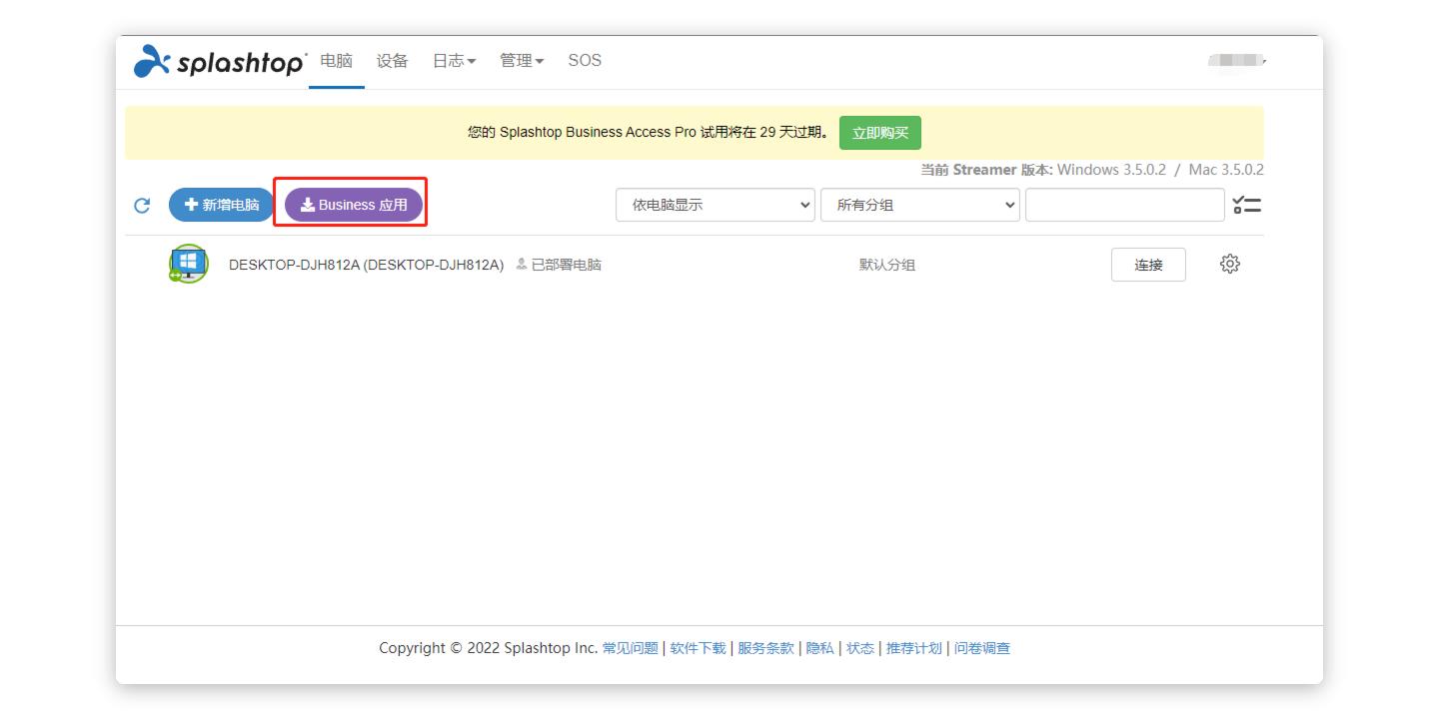Click the search input field

click(1124, 204)
